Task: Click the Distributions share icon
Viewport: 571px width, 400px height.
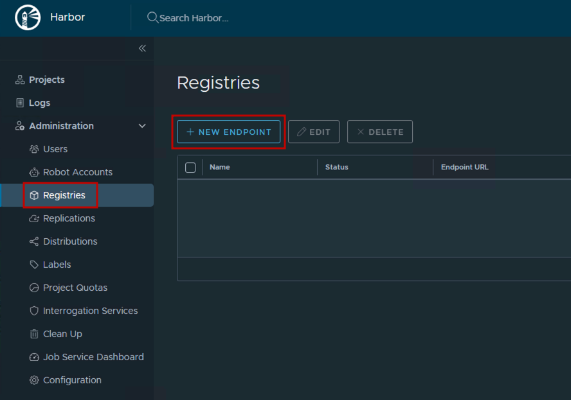Action: 34,241
